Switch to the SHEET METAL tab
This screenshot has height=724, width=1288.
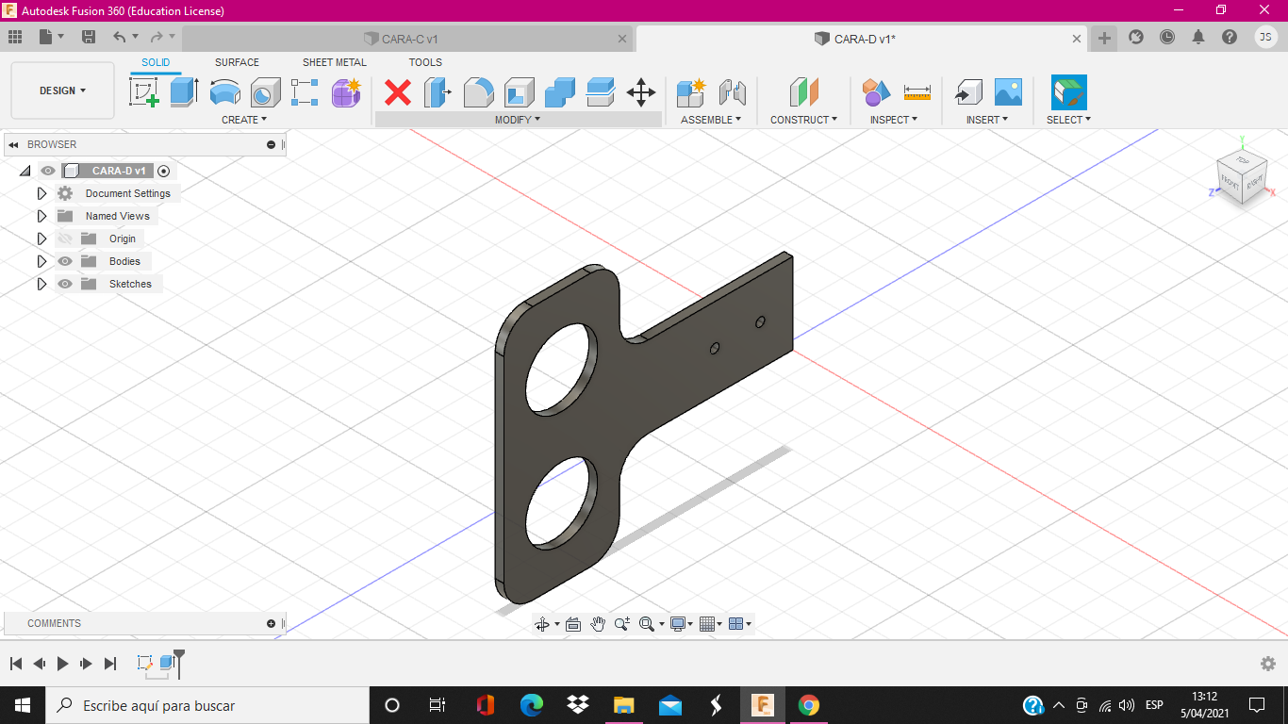click(335, 62)
